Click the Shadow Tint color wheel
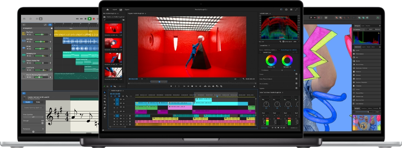This screenshot has width=402, height=148. point(271,61)
